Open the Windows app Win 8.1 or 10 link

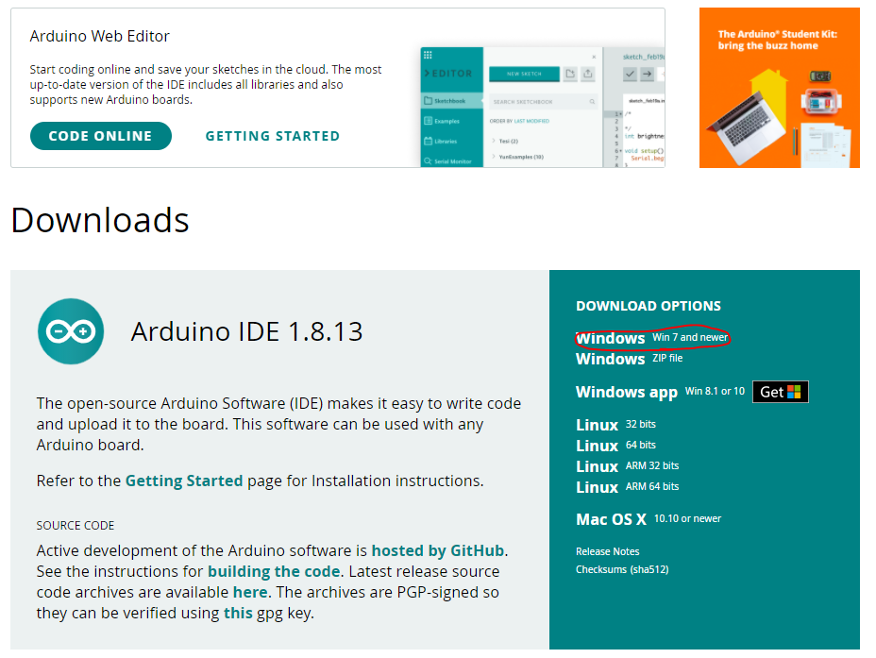pyautogui.click(x=661, y=392)
